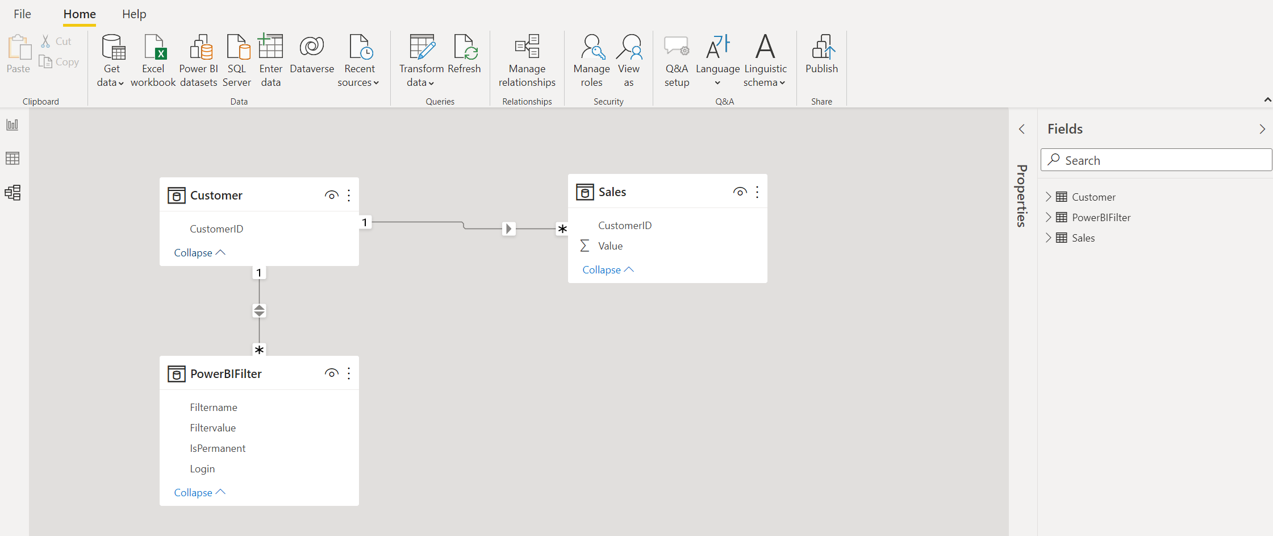The height and width of the screenshot is (536, 1273).
Task: Expand the Customer table in Fields
Action: [x=1049, y=197]
